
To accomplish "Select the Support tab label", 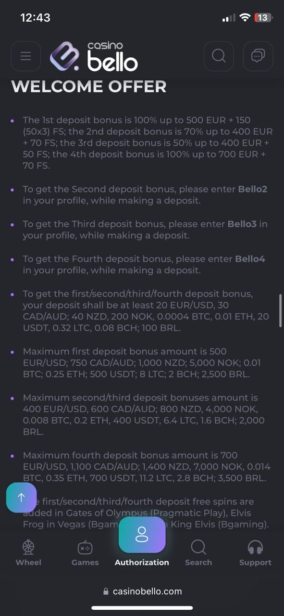I will coord(255,563).
